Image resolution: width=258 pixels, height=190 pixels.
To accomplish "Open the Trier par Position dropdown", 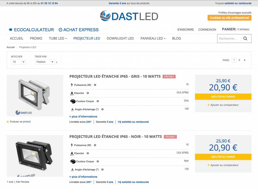I will [45, 62].
